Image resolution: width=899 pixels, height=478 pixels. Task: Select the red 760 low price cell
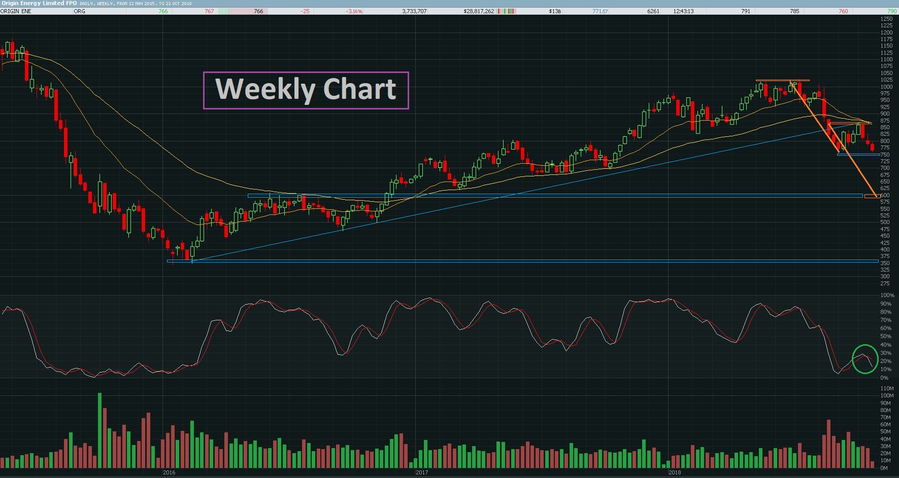point(843,11)
